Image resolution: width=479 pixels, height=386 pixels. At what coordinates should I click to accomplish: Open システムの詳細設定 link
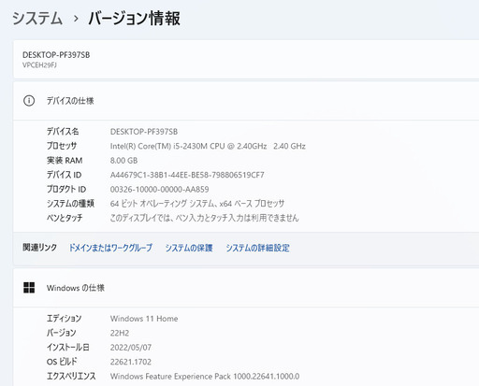point(258,248)
